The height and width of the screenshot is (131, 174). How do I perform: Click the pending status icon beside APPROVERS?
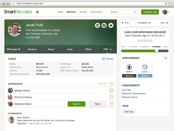(111, 84)
